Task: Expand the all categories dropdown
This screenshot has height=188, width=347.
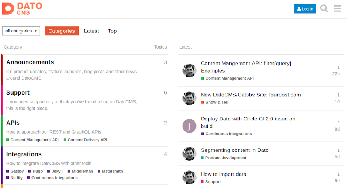Action: point(21,31)
